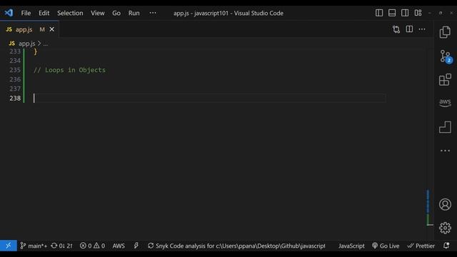Click window title app.js - javascript101
Screen dimensions: 457x257
click(228, 13)
